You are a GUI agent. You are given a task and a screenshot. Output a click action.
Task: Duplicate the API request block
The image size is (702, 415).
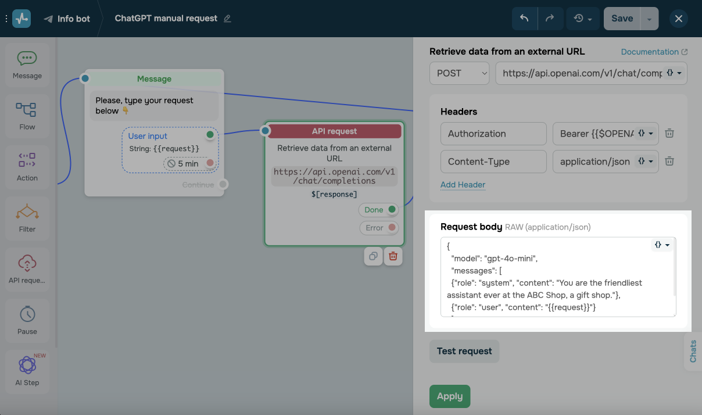(x=373, y=256)
